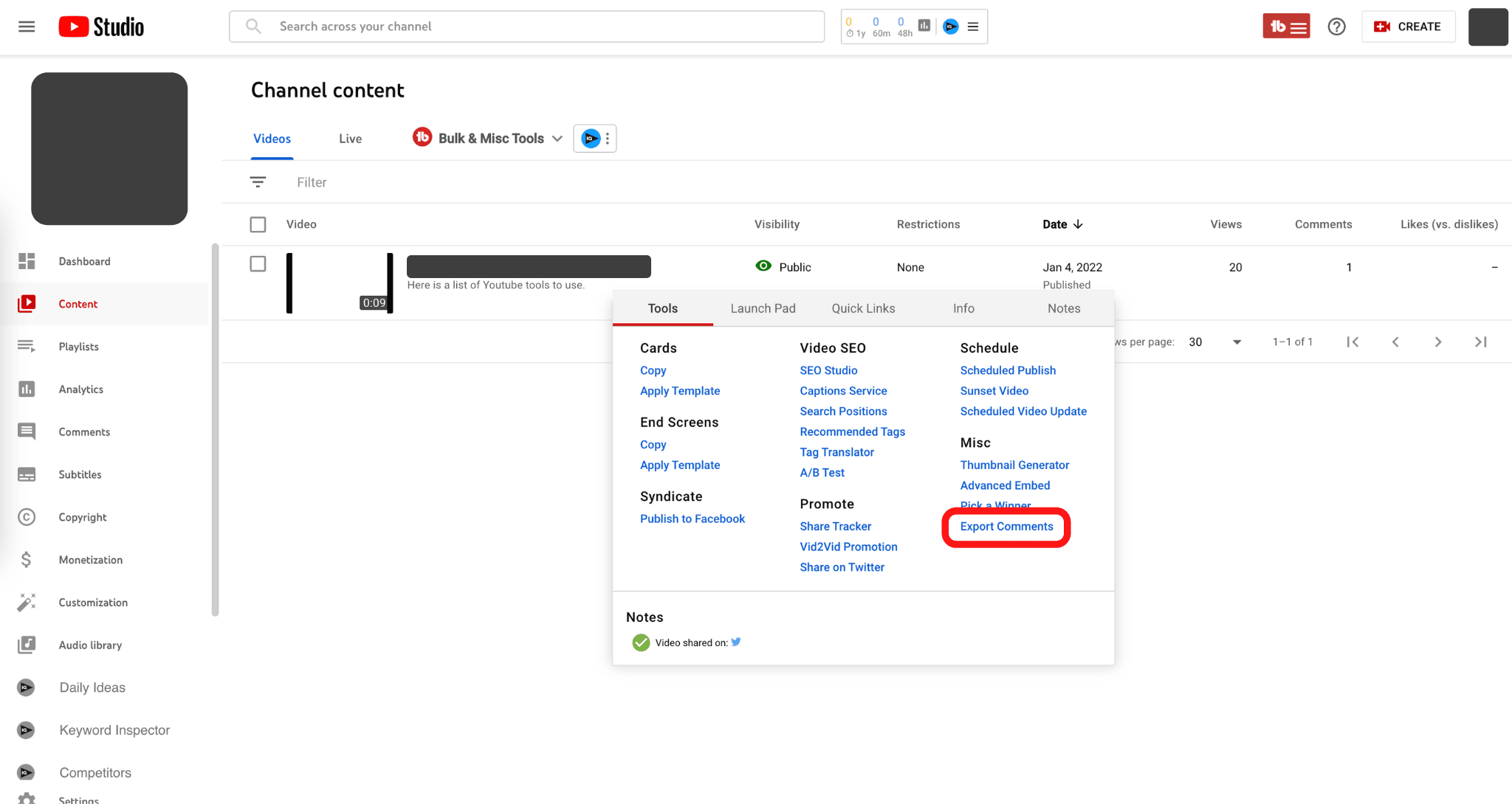Click Apply Template under Cards
The width and height of the screenshot is (1512, 804).
pyautogui.click(x=680, y=391)
